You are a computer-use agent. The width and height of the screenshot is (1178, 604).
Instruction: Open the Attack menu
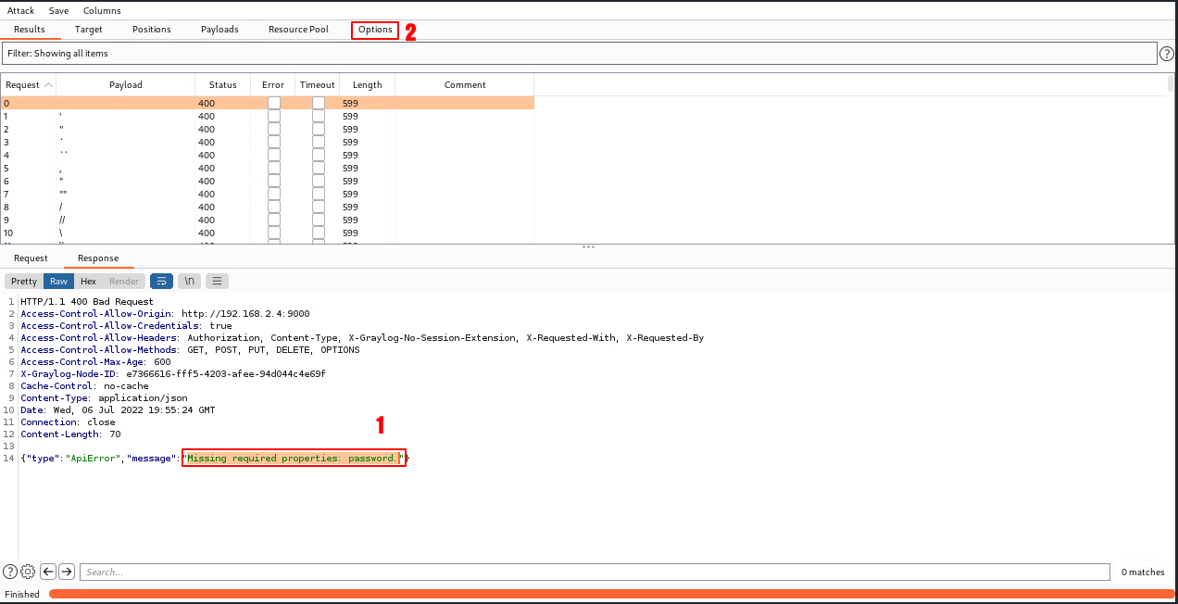[x=20, y=10]
